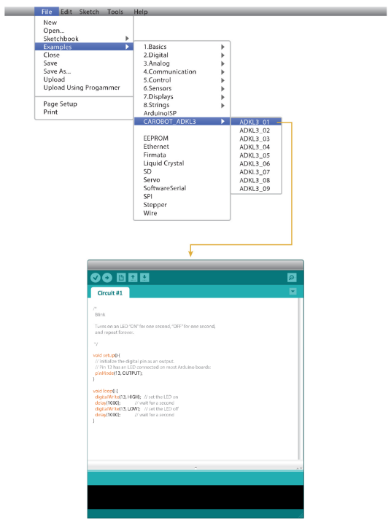Select SD in the examples list
391x525 pixels.
(182, 171)
